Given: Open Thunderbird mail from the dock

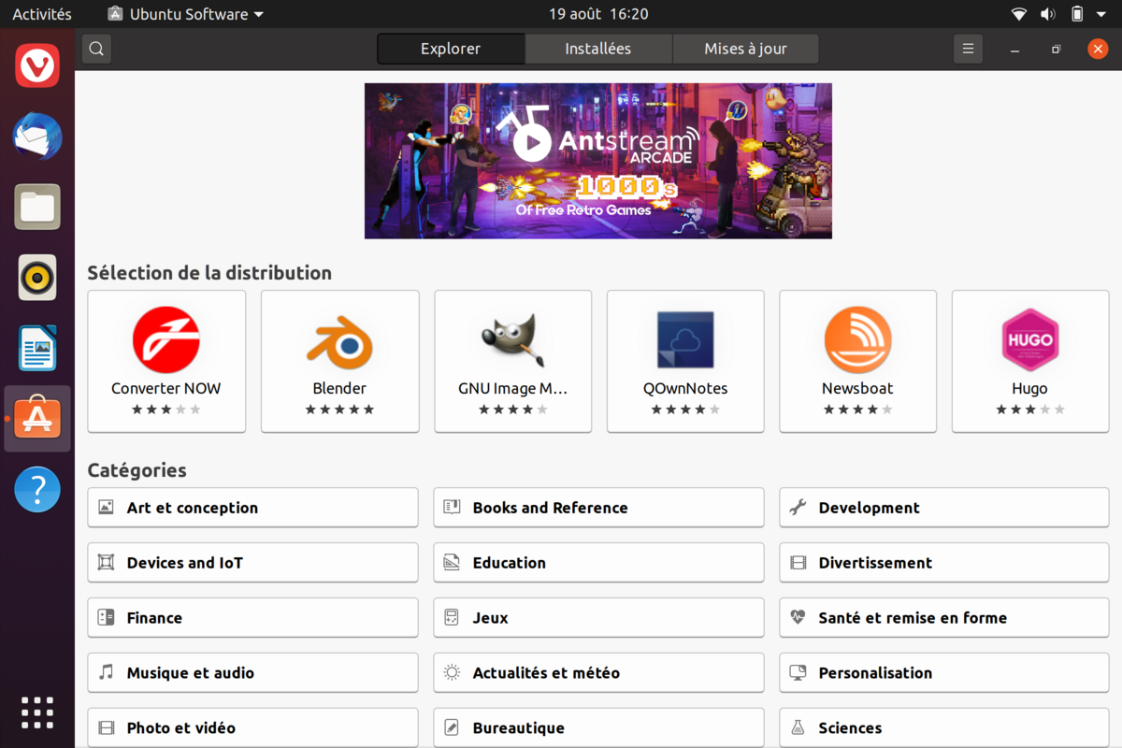Looking at the screenshot, I should coord(37,137).
